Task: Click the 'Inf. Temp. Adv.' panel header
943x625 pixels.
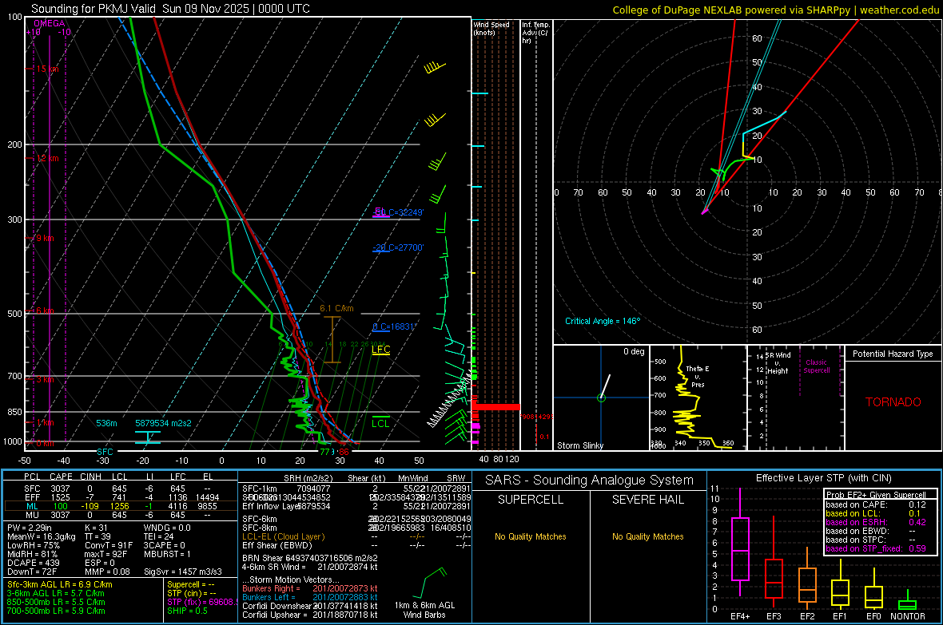Action: [x=535, y=33]
